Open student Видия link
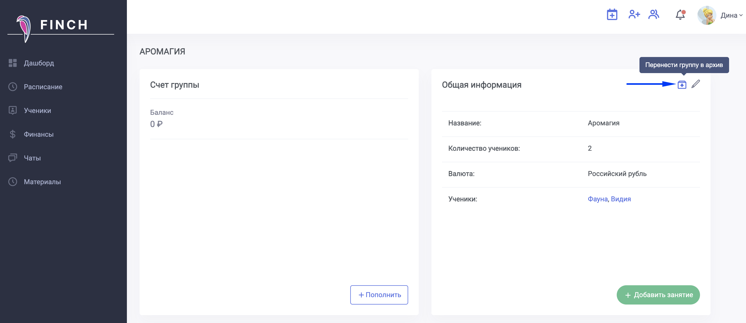746x323 pixels. [621, 199]
